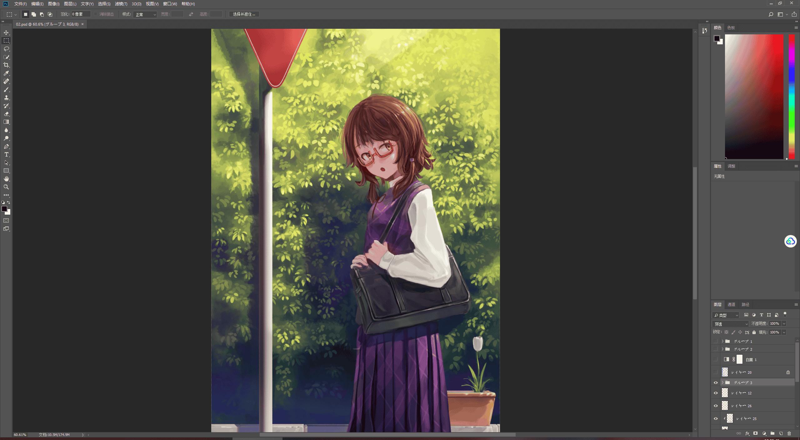Select the レイヤー 20 layer thumbnail

click(725, 372)
